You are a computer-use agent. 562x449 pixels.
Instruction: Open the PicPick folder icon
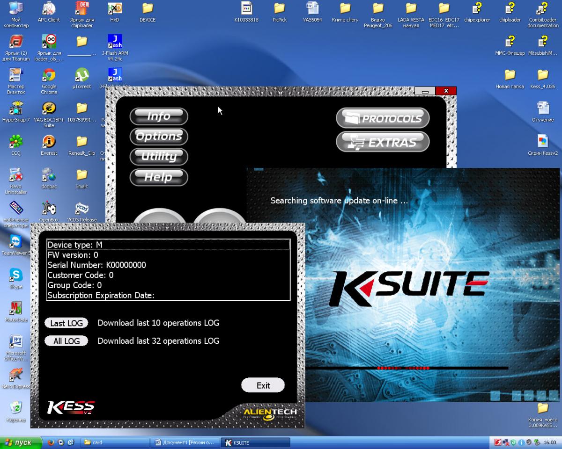279,12
